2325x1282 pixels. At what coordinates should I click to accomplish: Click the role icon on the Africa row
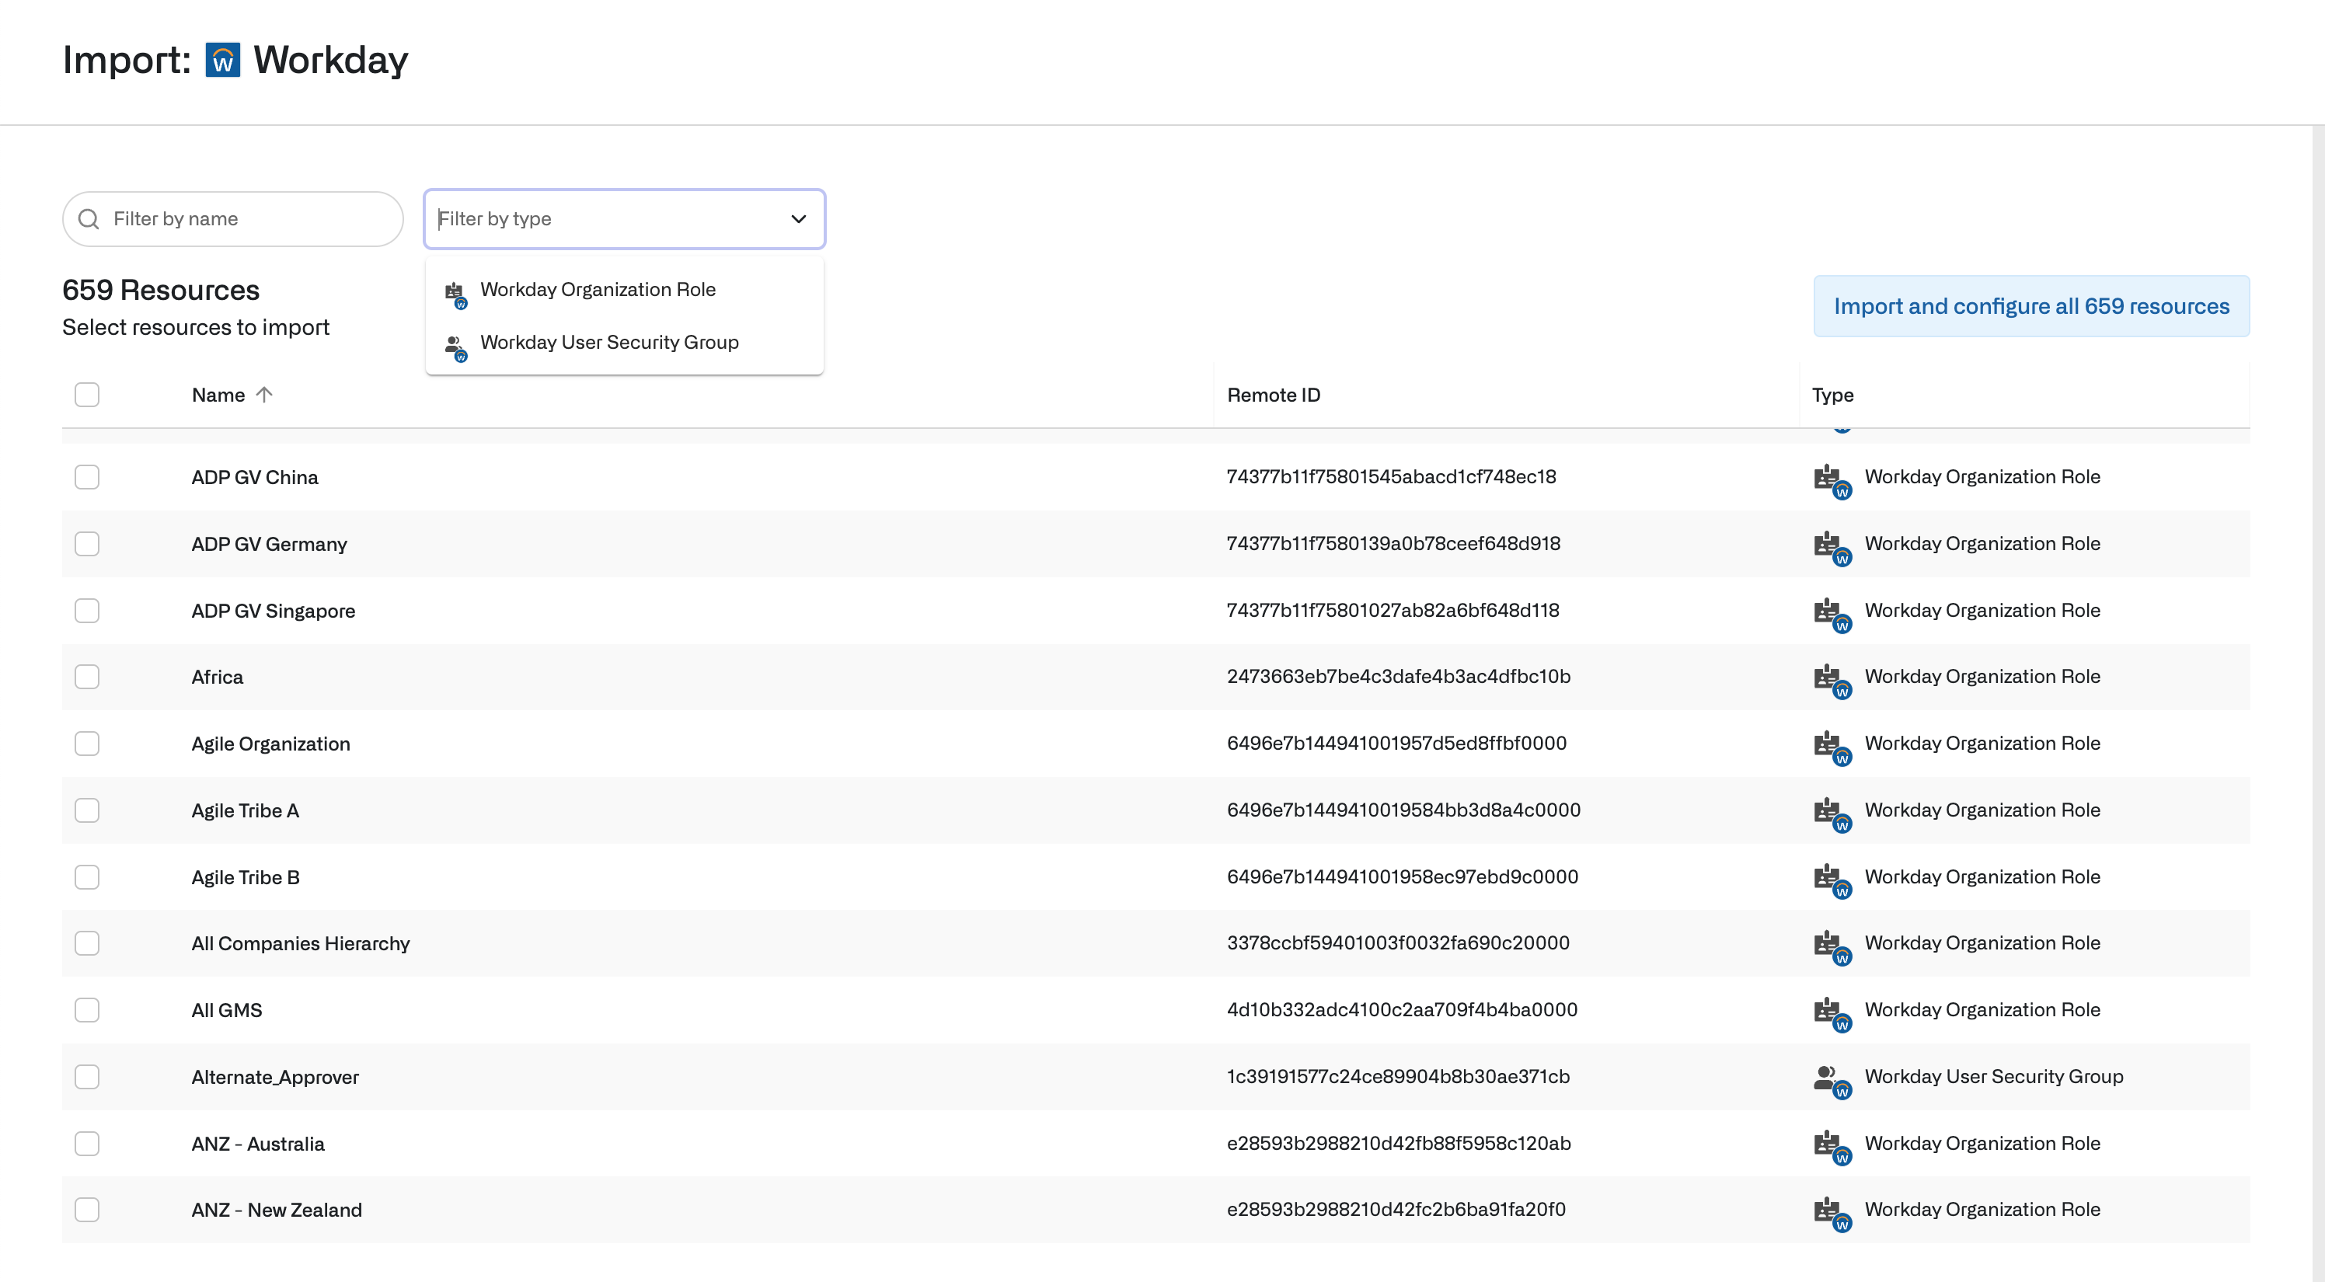pos(1831,678)
